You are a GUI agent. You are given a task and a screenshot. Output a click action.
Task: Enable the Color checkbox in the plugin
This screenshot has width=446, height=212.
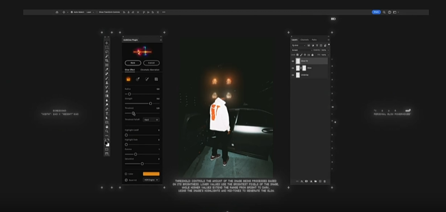coord(126,174)
